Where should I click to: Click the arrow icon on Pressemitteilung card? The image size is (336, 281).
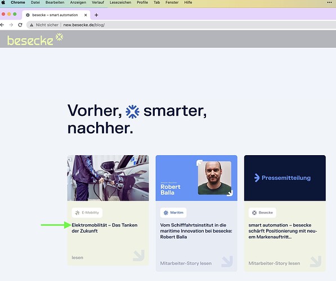(x=316, y=261)
